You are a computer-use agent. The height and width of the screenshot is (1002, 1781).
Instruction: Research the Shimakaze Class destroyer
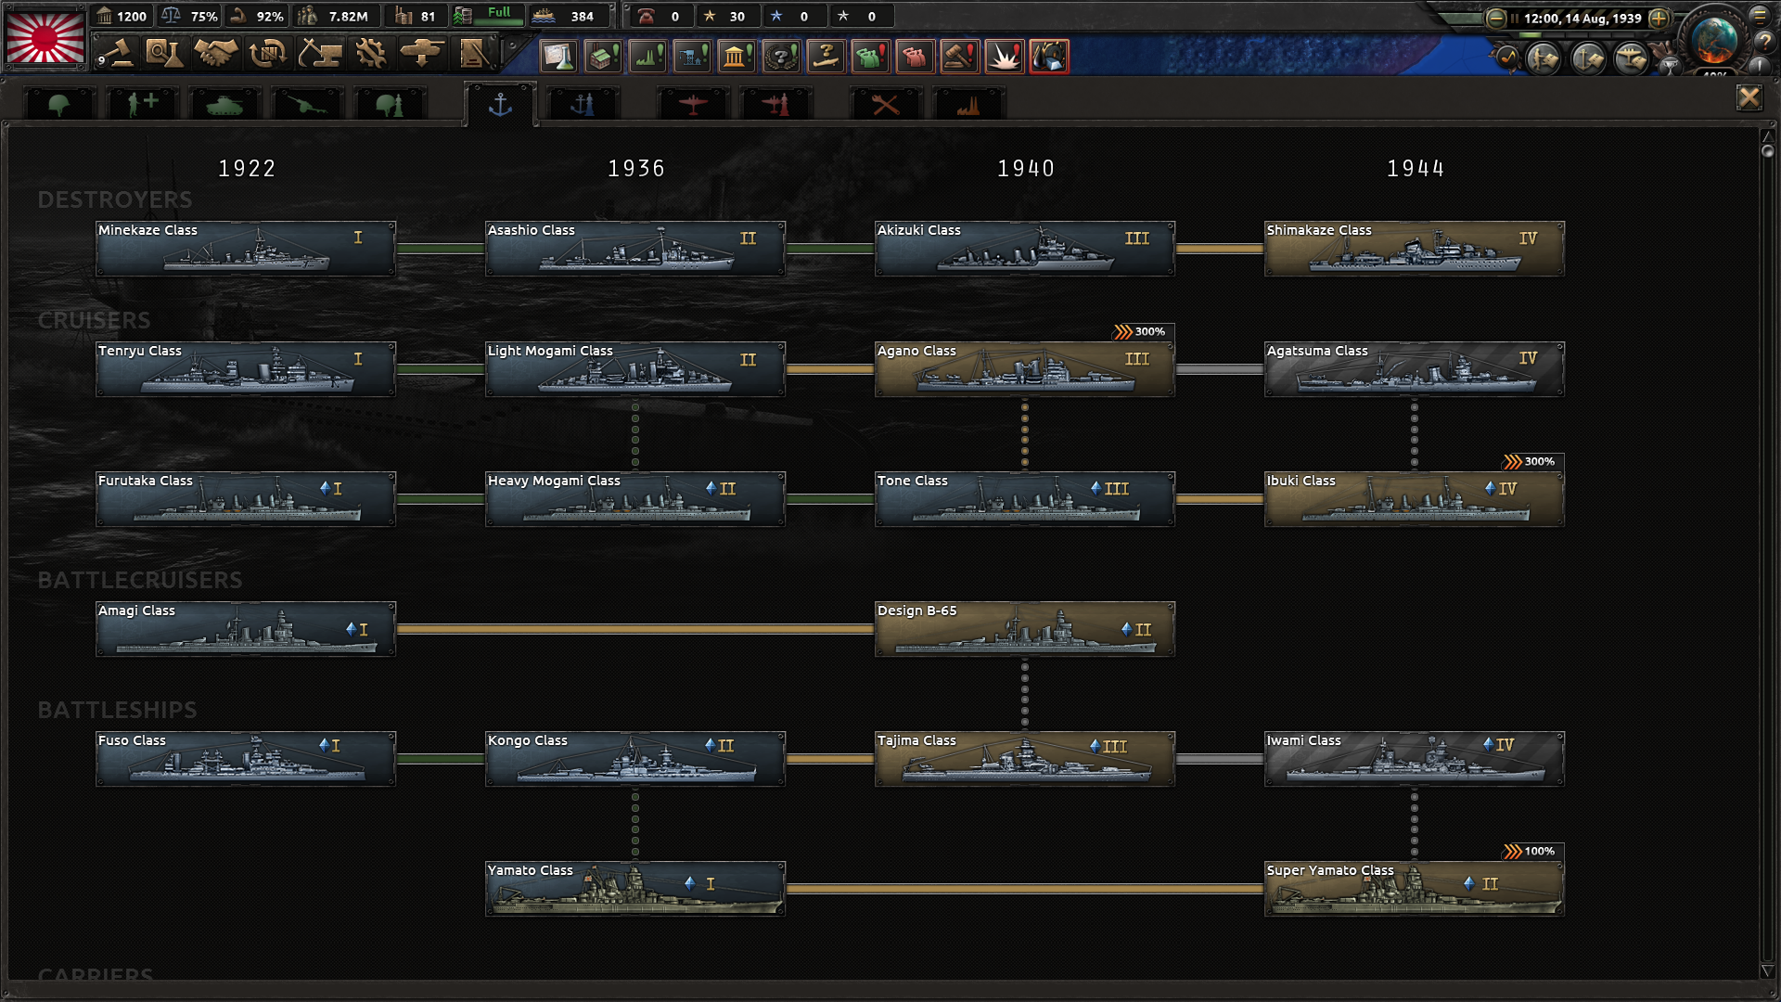tap(1414, 249)
